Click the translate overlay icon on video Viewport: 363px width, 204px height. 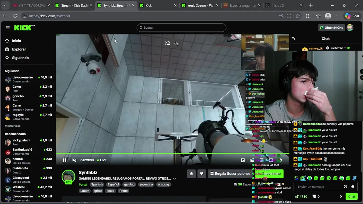click(x=177, y=43)
